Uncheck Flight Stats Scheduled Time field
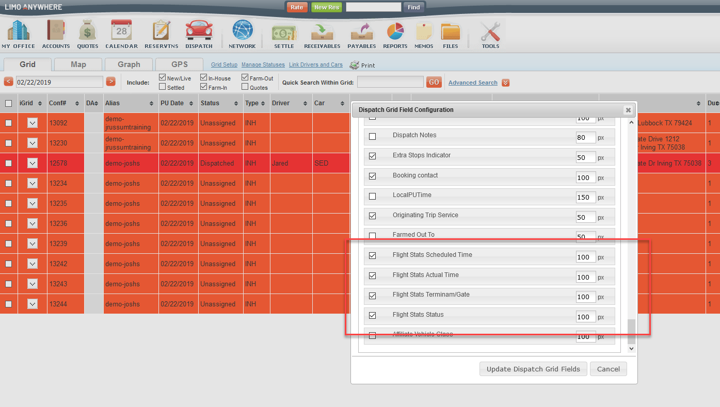 tap(373, 255)
